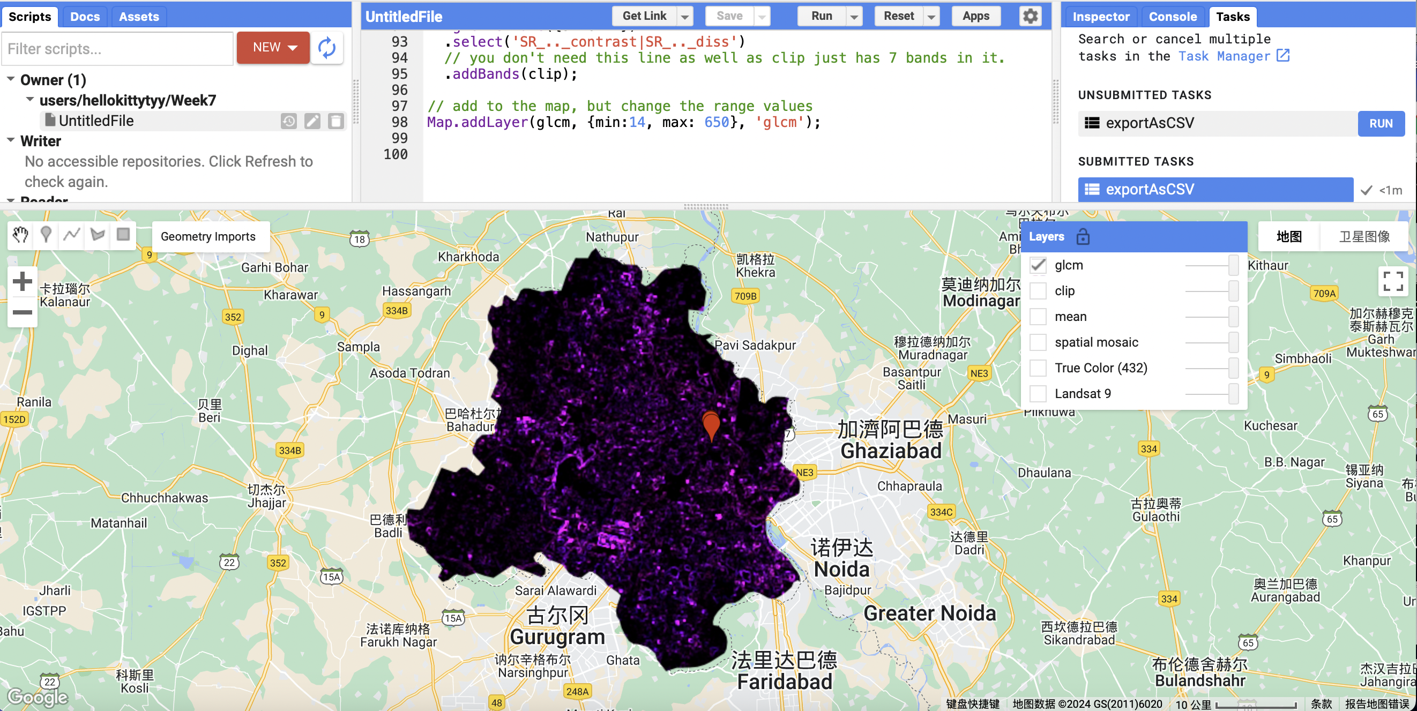Select the add marker tool
Screen dimensions: 1417x711
pyautogui.click(x=46, y=235)
